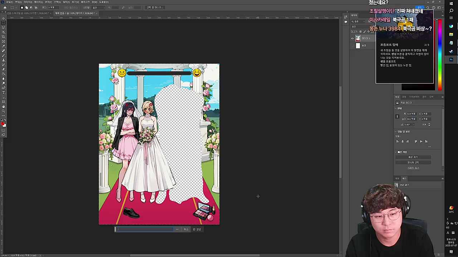Select the Zoom tool
The image size is (458, 257).
[4, 111]
